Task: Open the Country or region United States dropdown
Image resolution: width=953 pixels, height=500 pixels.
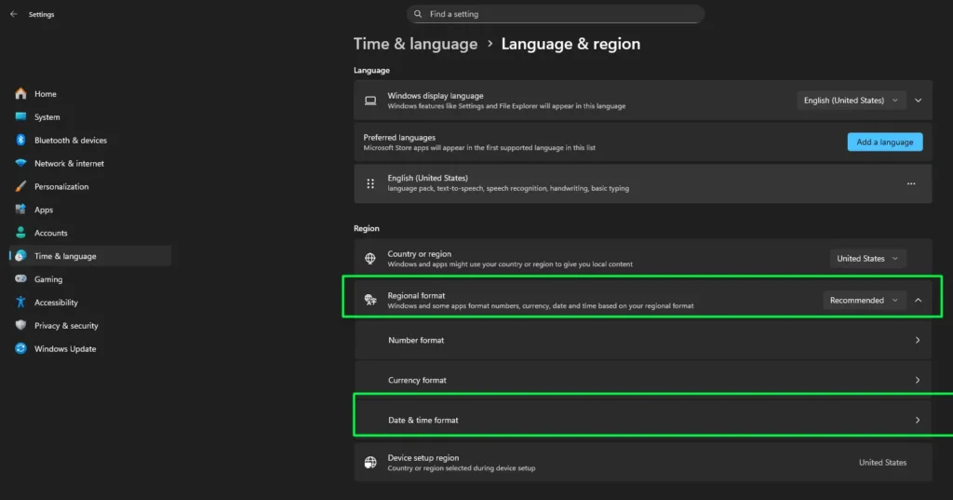Action: click(x=867, y=259)
